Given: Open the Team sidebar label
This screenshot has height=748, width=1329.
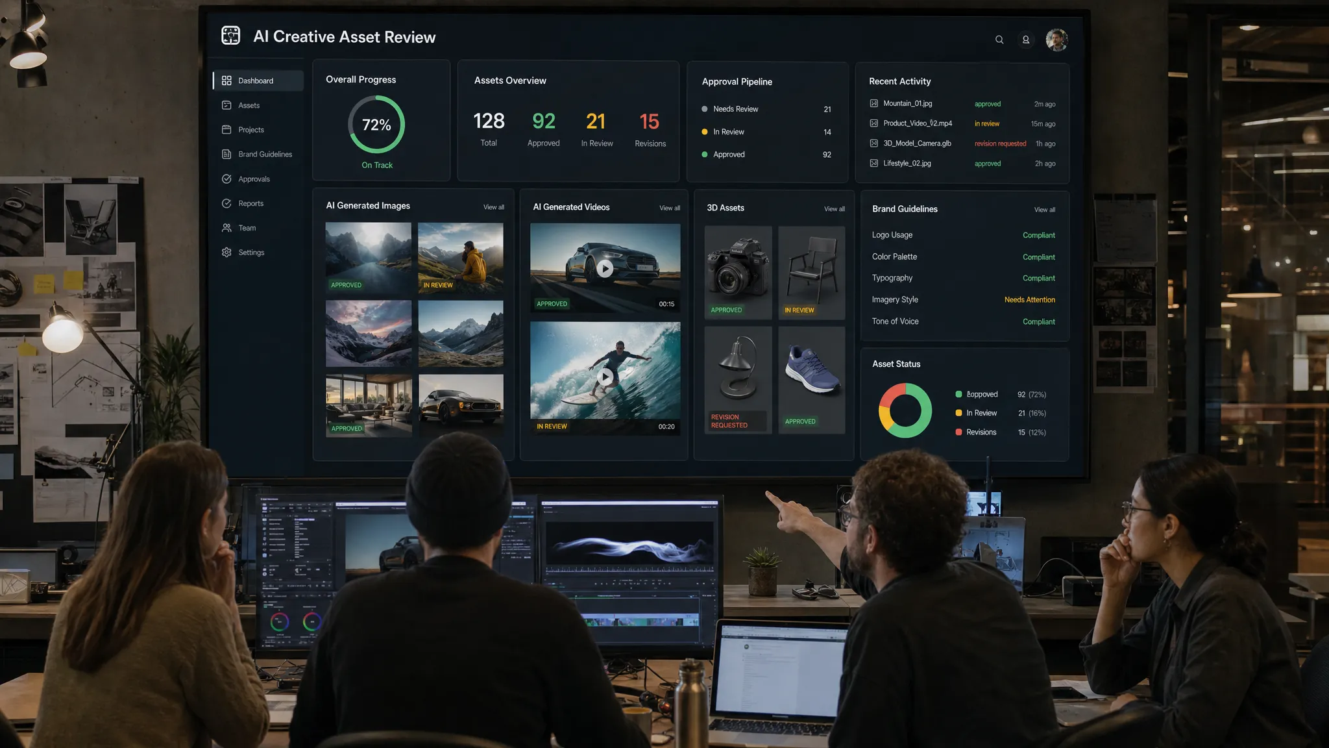Looking at the screenshot, I should coord(247,228).
